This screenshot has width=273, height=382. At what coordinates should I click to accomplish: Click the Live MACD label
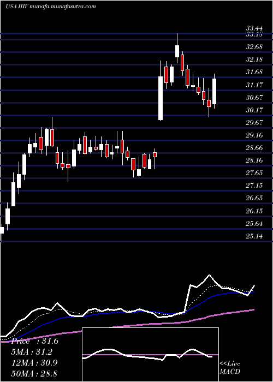[230, 367]
